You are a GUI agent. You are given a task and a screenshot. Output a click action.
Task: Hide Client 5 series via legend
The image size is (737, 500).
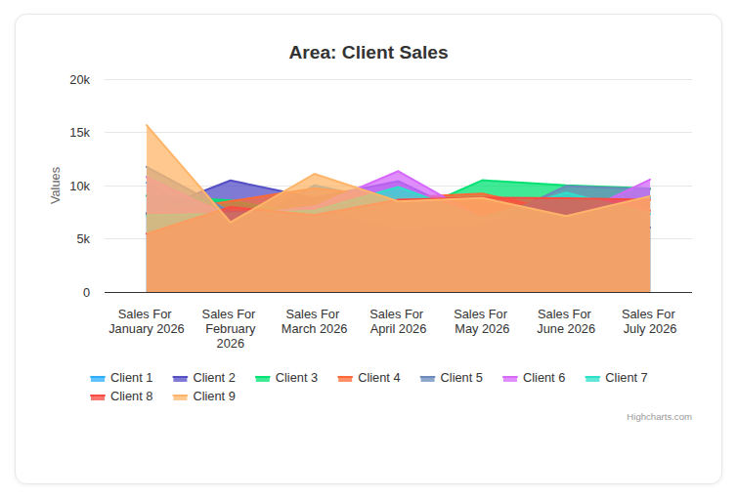[452, 378]
